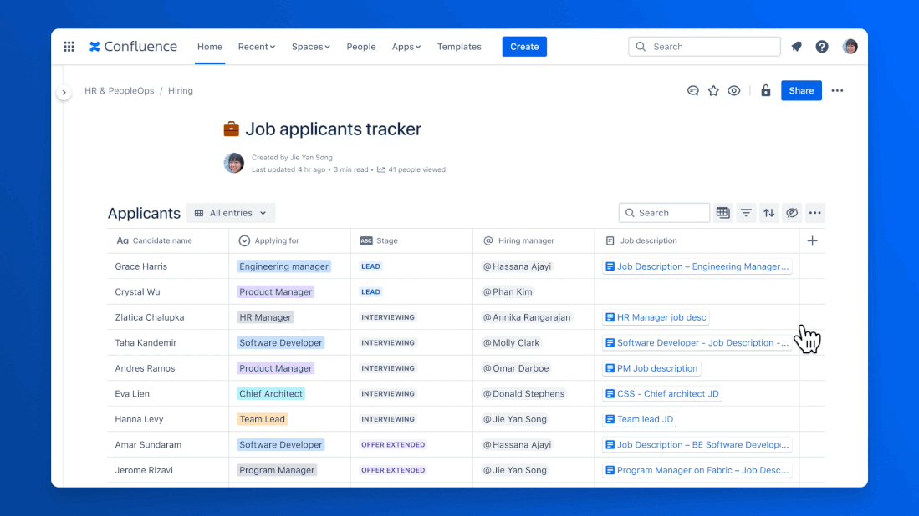The height and width of the screenshot is (516, 919).
Task: Star this page as favorite
Action: point(713,91)
